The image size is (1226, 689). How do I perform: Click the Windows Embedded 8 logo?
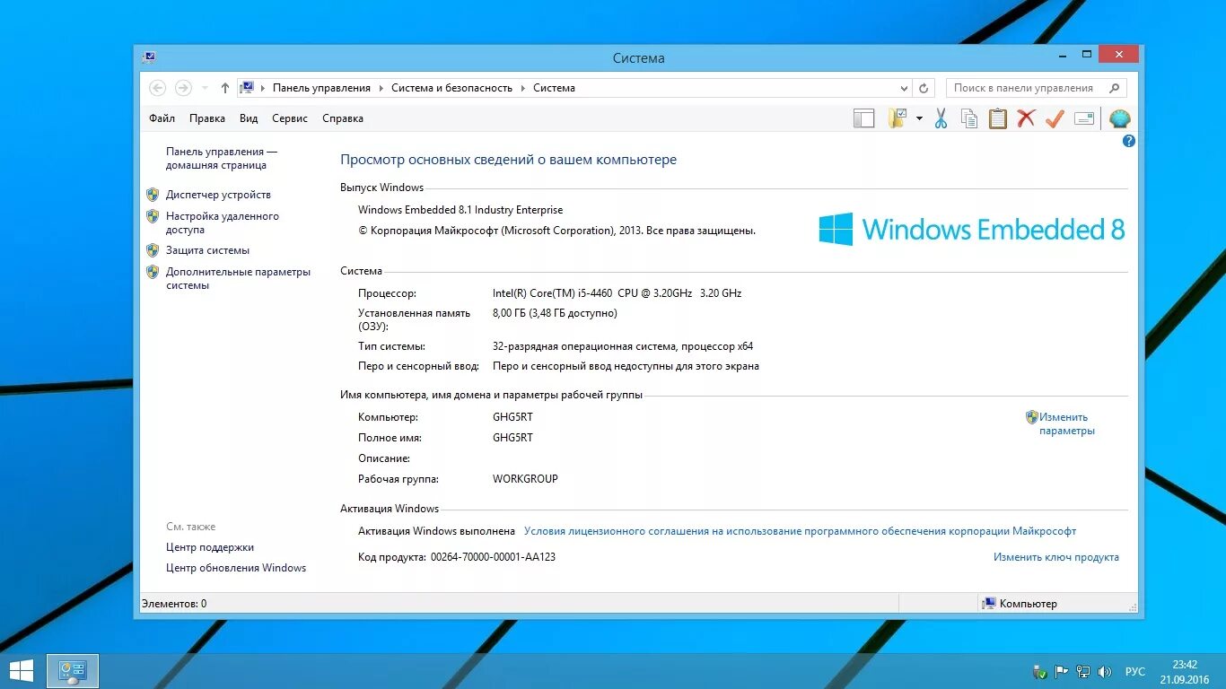[971, 230]
